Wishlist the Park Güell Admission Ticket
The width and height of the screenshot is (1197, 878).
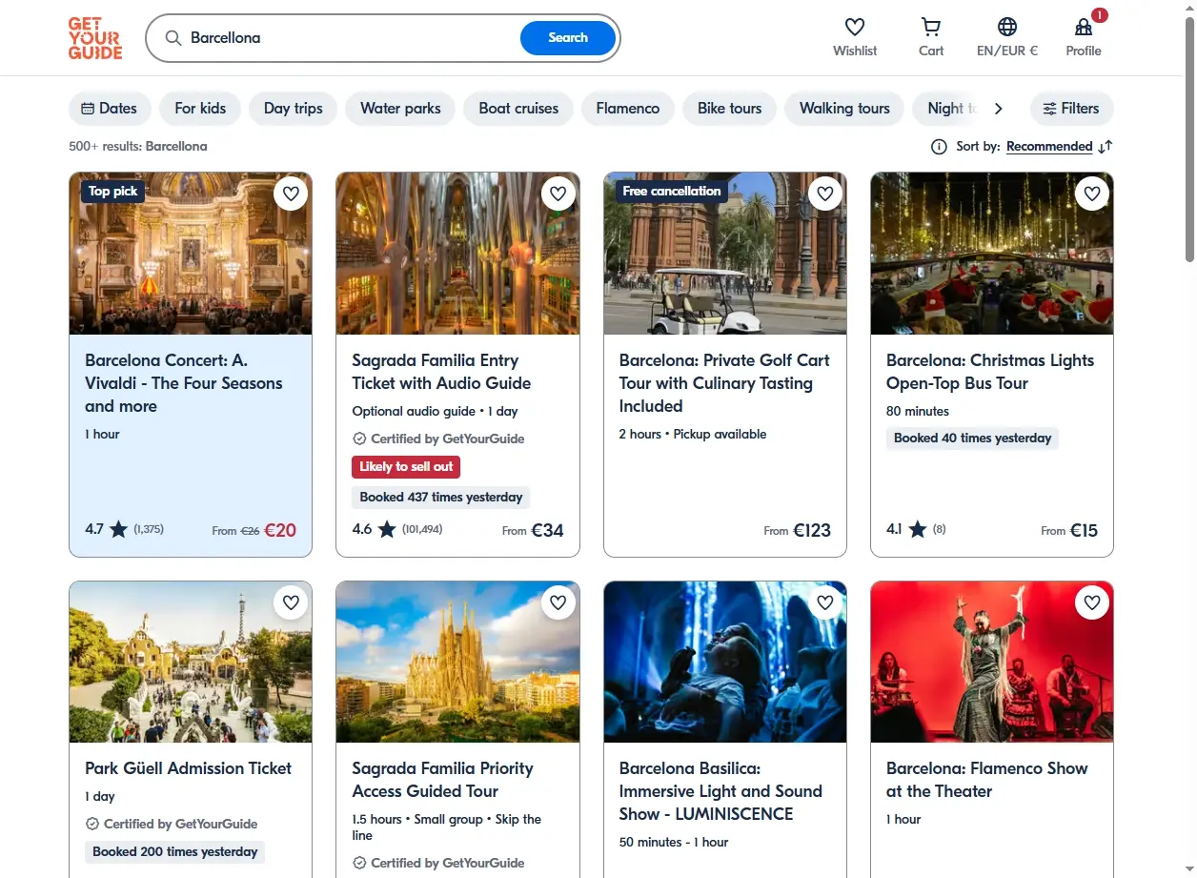291,602
